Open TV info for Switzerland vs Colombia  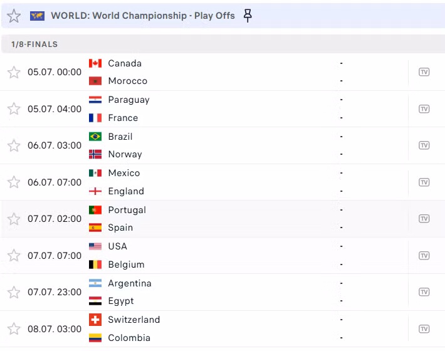[x=424, y=329]
